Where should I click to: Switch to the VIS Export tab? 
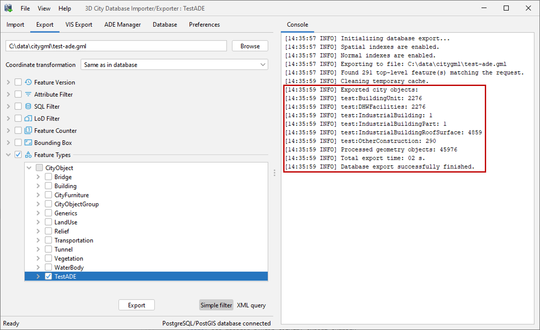pos(79,24)
